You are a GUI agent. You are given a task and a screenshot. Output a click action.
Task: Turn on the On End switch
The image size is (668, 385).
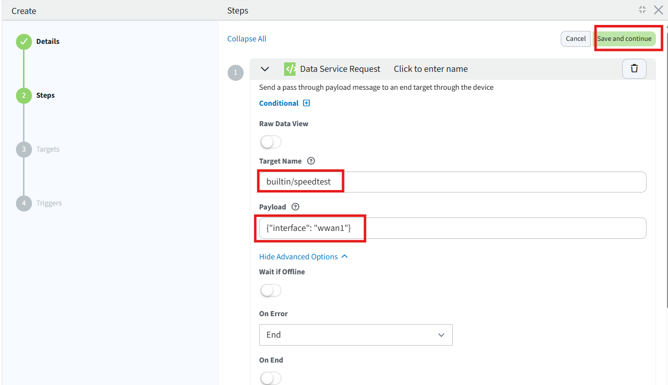pyautogui.click(x=271, y=378)
